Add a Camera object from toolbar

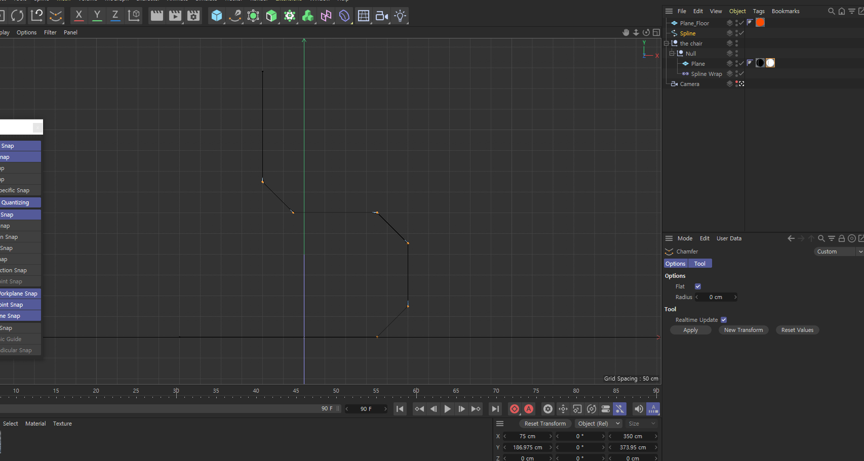pos(382,16)
